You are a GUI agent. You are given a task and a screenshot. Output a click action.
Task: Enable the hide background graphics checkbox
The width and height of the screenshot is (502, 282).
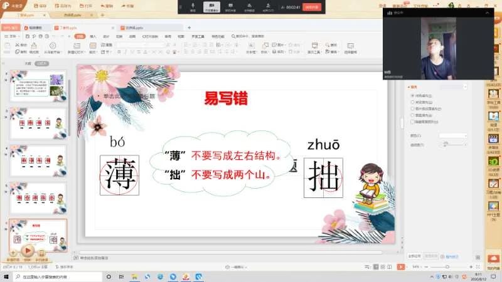click(412, 122)
